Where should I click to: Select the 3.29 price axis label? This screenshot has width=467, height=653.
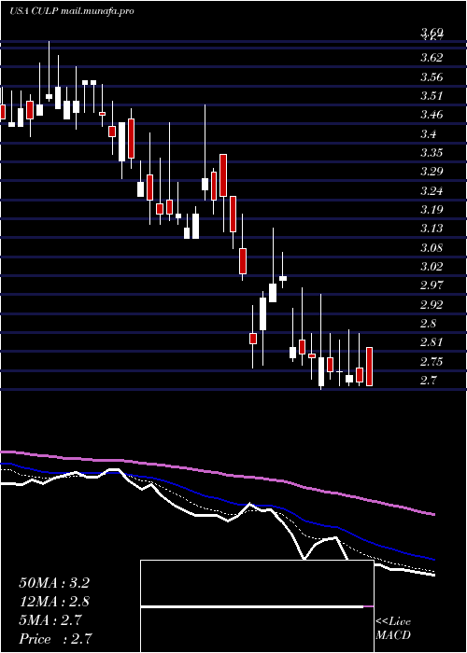coord(432,171)
